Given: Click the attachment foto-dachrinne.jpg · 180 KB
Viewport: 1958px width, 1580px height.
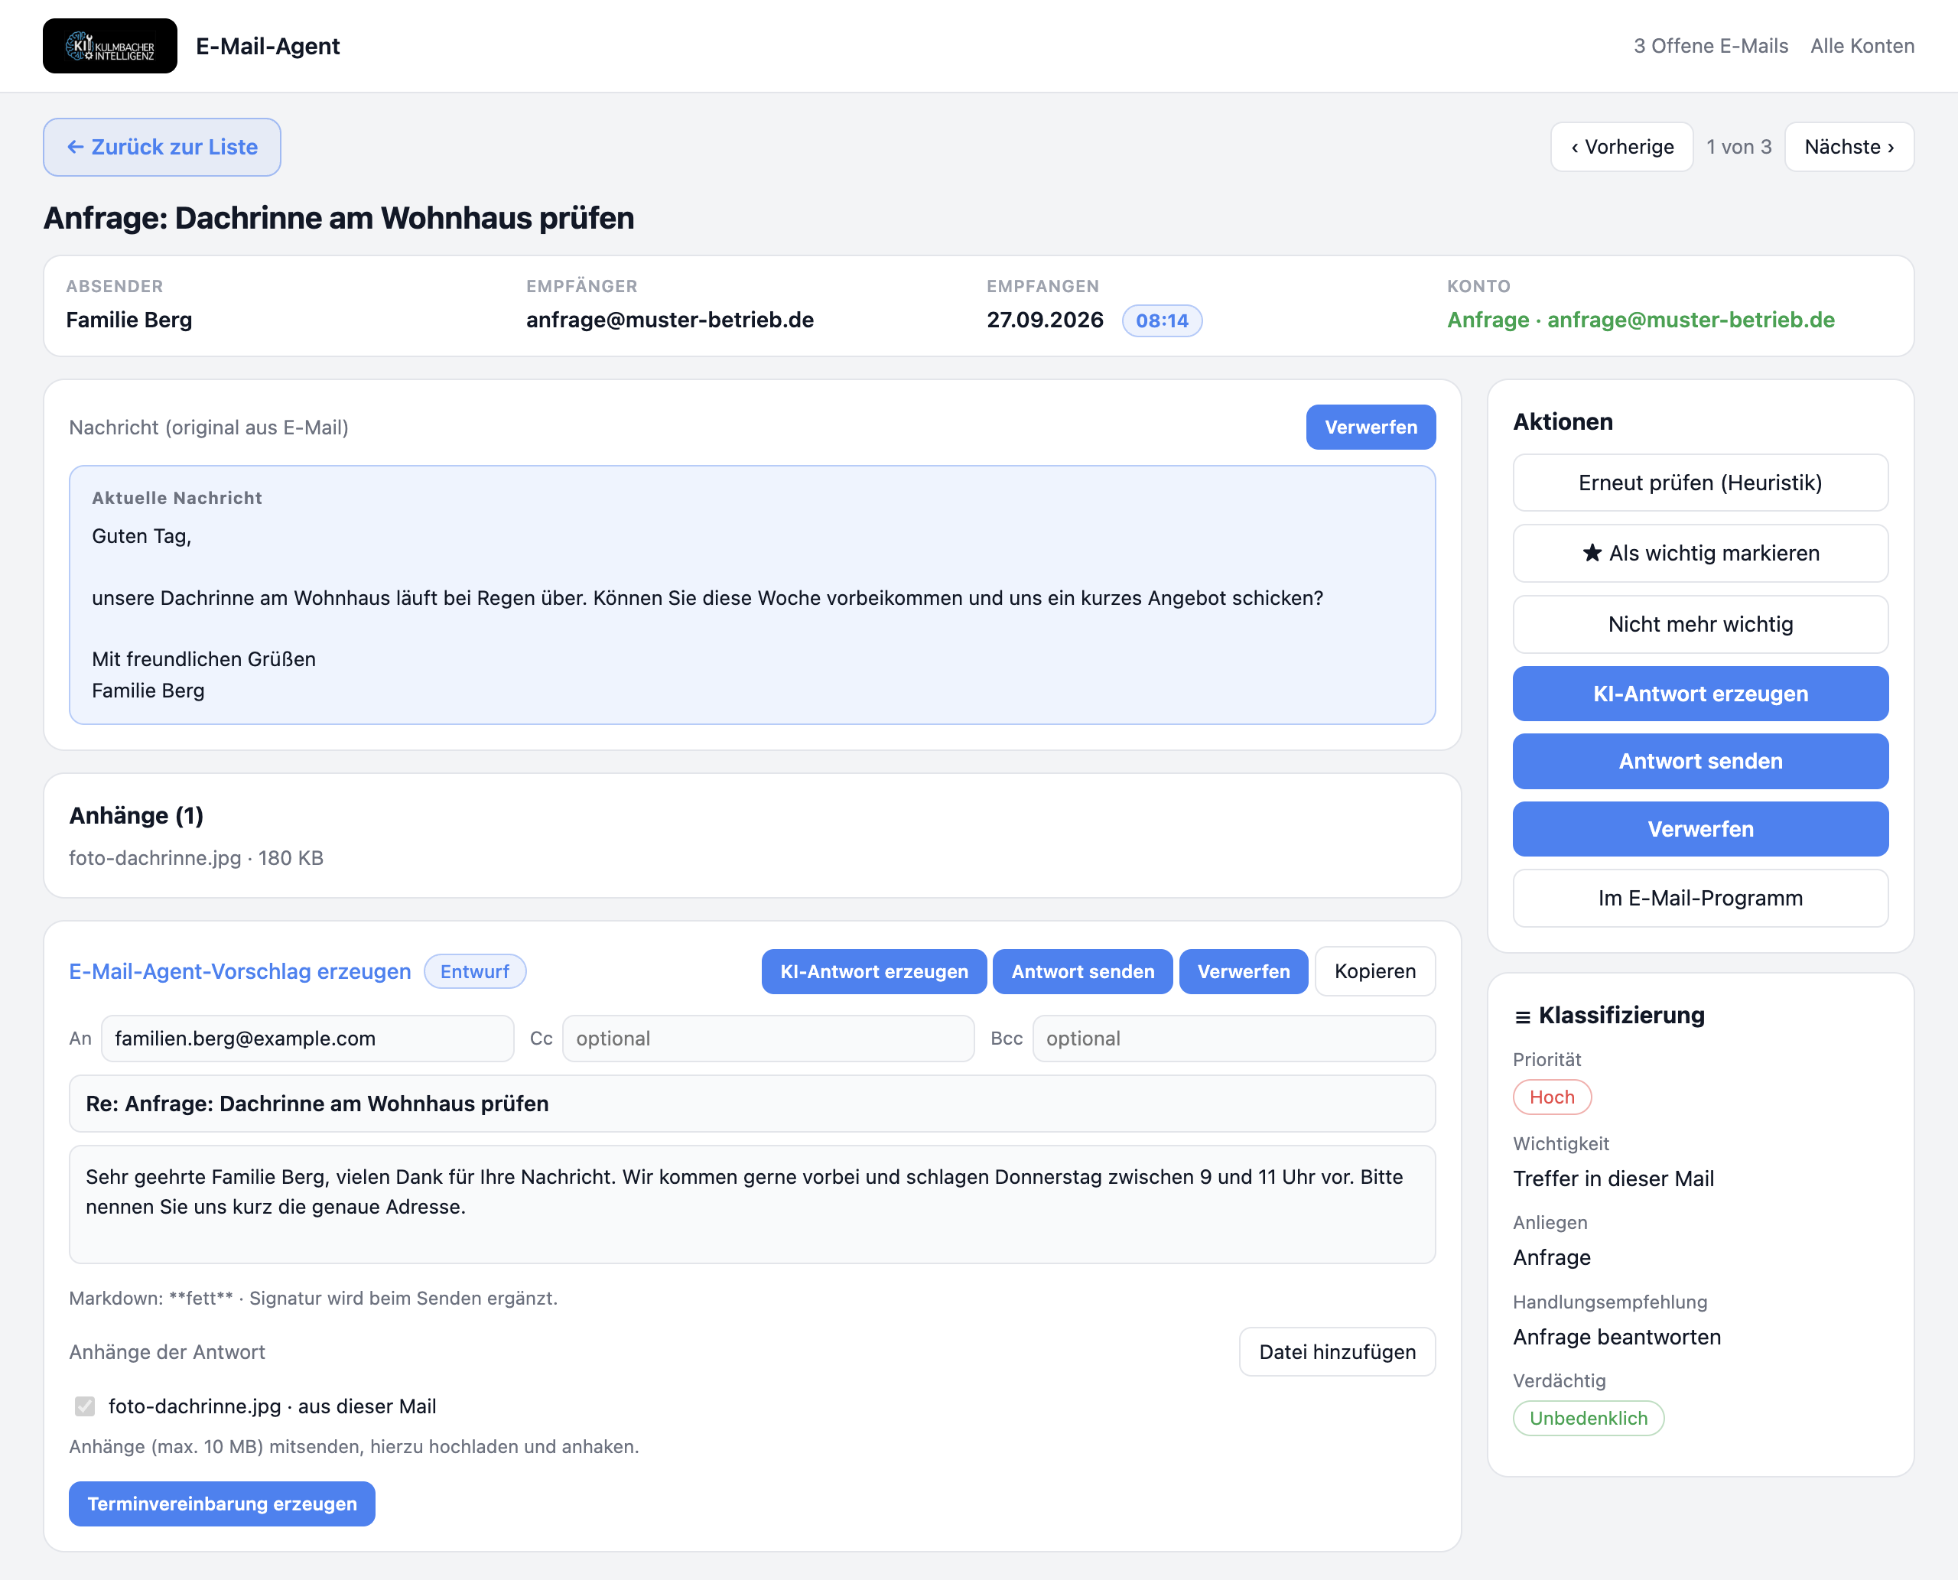Looking at the screenshot, I should click(196, 857).
